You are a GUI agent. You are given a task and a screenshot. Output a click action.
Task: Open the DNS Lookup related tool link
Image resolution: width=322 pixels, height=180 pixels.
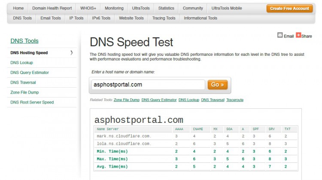(x=189, y=100)
